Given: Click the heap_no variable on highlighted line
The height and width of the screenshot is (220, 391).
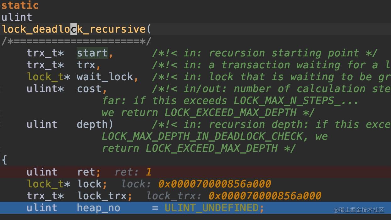Looking at the screenshot, I should (x=99, y=207).
